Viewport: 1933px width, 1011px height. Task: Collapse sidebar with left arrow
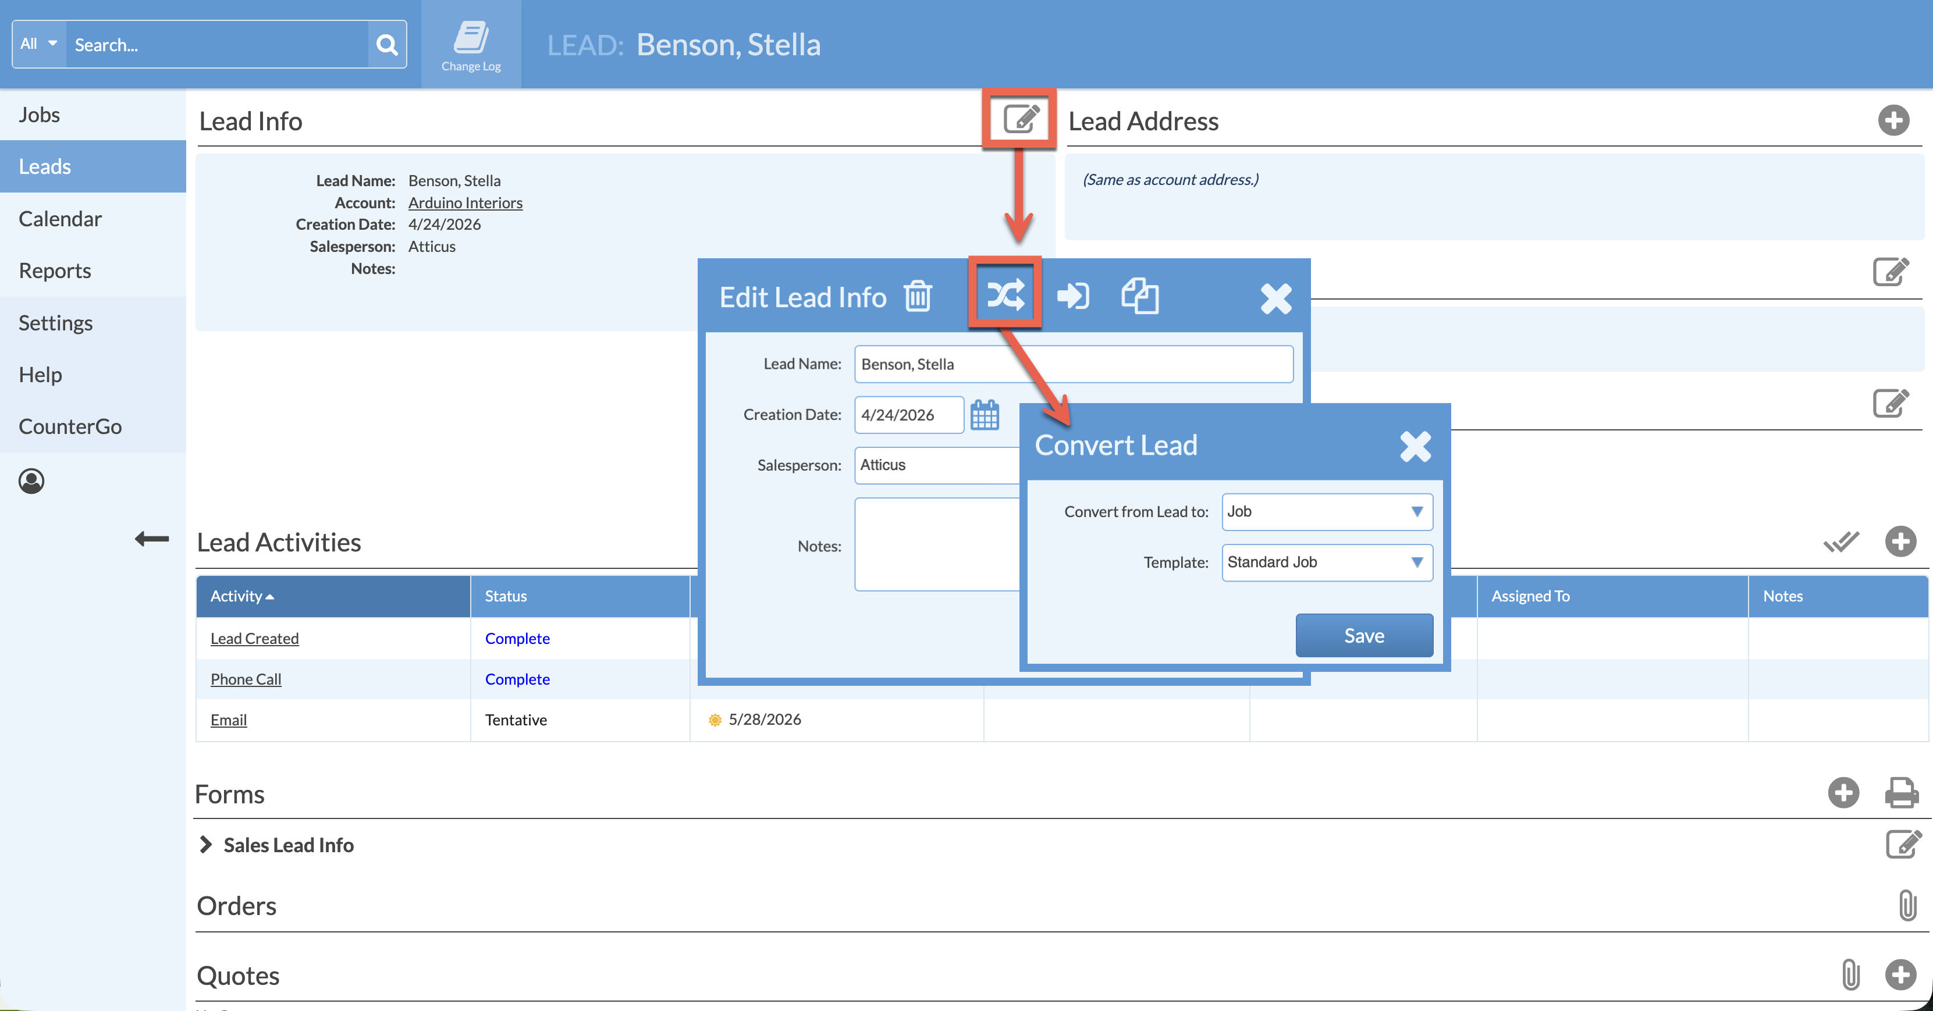pos(151,539)
